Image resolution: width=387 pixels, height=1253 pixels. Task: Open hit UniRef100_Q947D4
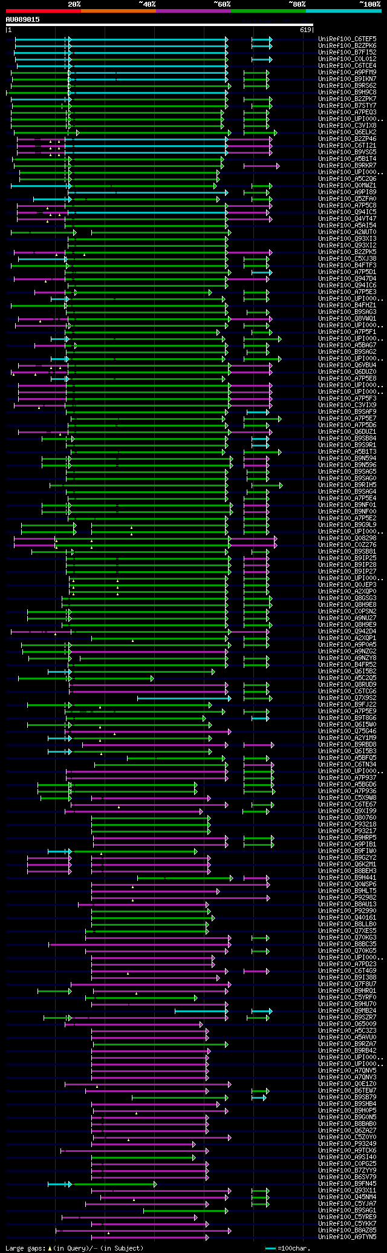(x=347, y=278)
